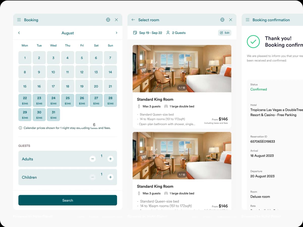Go to previous month before August

pos(19,33)
